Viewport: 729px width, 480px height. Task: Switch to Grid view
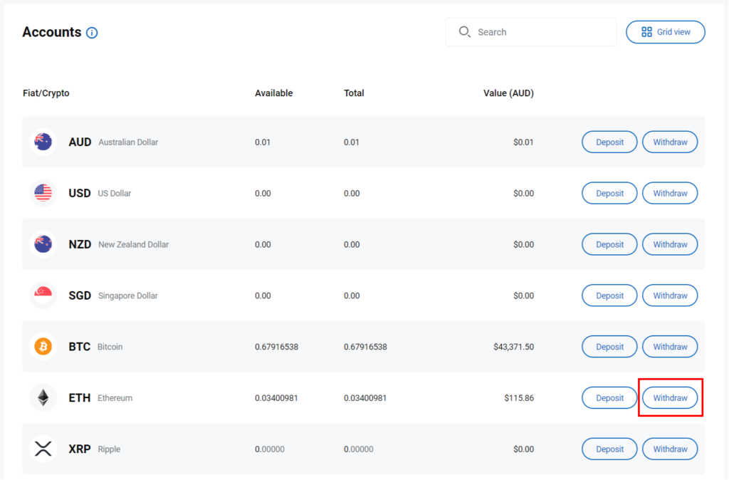pyautogui.click(x=665, y=32)
